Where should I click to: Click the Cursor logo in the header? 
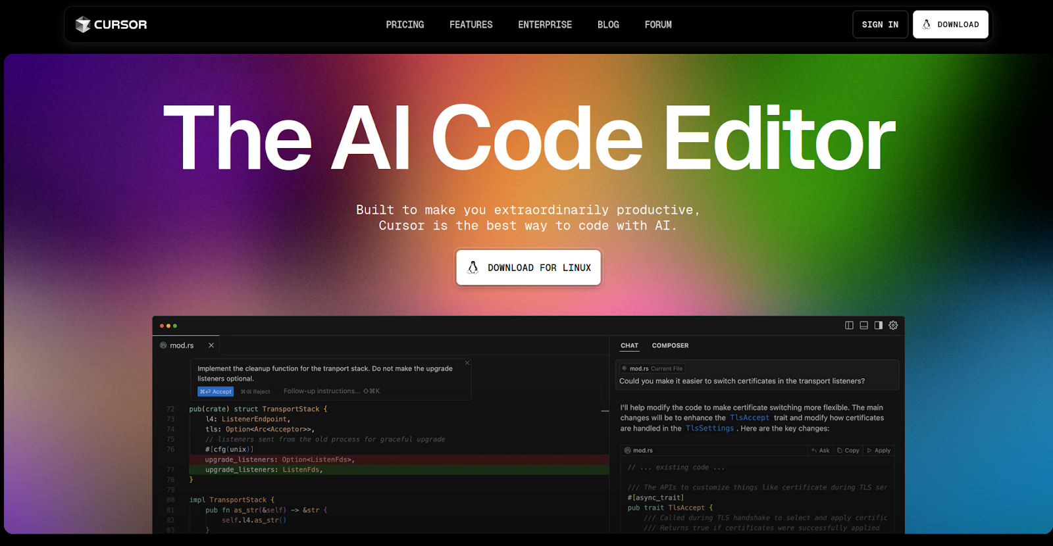[111, 24]
